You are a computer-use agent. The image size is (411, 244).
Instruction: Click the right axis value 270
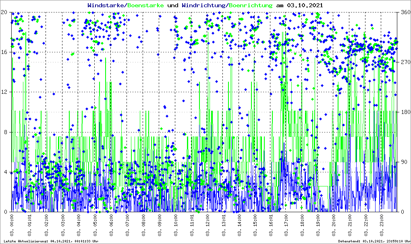tap(405, 62)
